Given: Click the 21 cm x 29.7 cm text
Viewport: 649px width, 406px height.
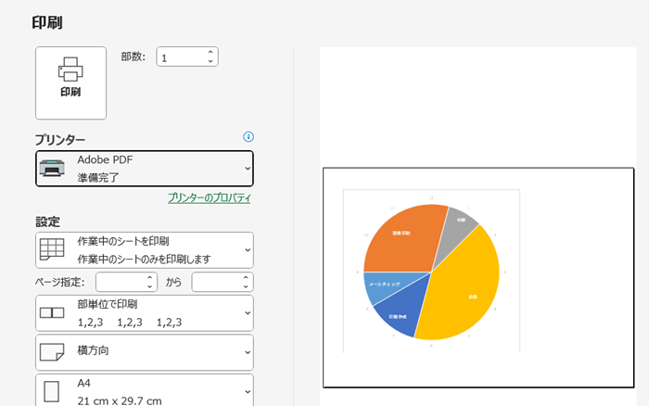Looking at the screenshot, I should pyautogui.click(x=120, y=400).
